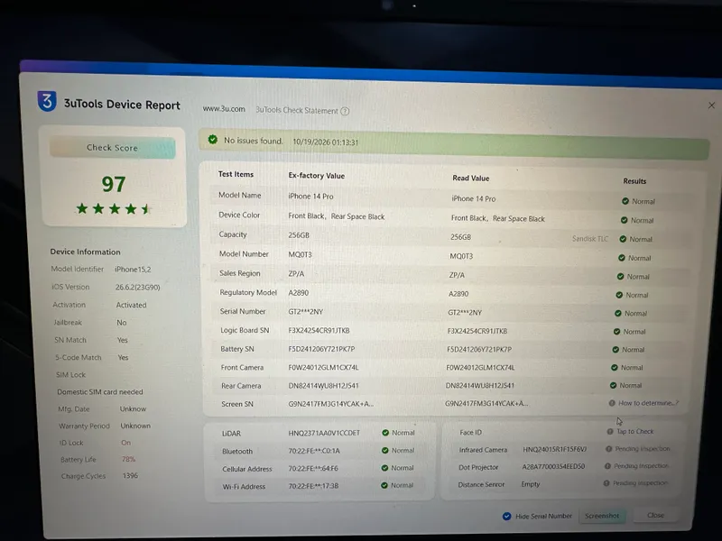Click the Check Score button
Image resolution: width=722 pixels, height=541 pixels.
coord(112,148)
